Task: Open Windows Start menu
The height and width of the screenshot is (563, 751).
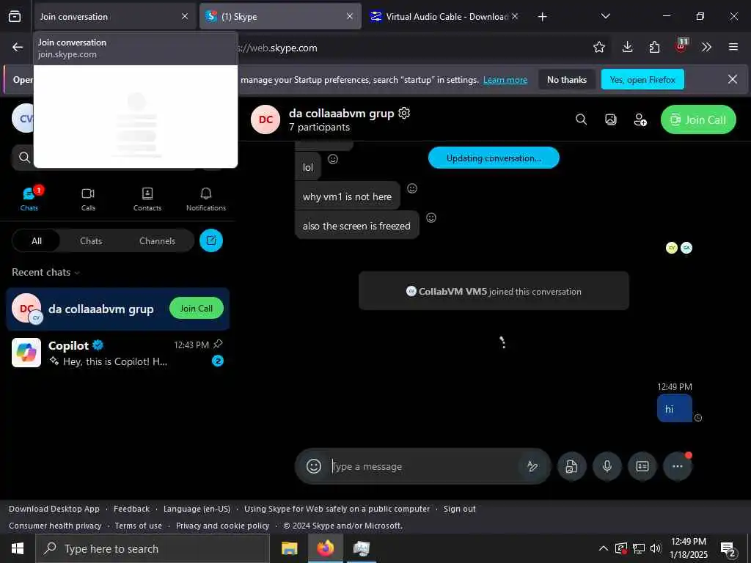Action: [18, 548]
